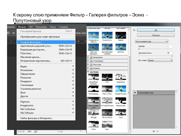Image resolution: width=181 pixels, height=136 pixels.
Task: Zoom in preview with plus button
Action: pyautogui.click(x=23, y=131)
